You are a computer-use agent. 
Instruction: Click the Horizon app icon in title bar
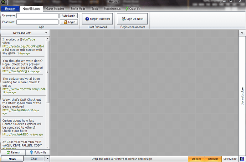click(2, 2)
